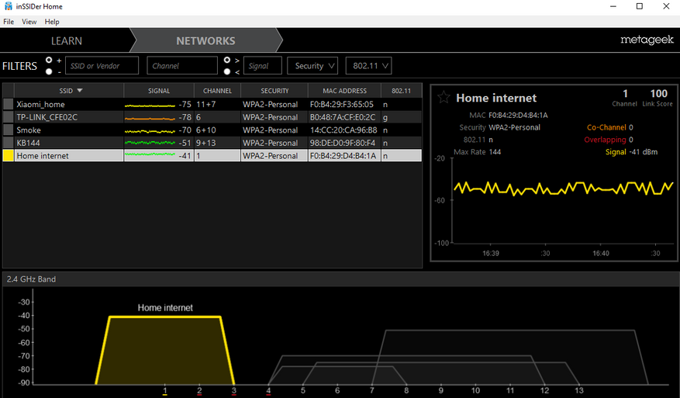Open the Security filter dropdown
The image size is (680, 398).
click(x=312, y=65)
